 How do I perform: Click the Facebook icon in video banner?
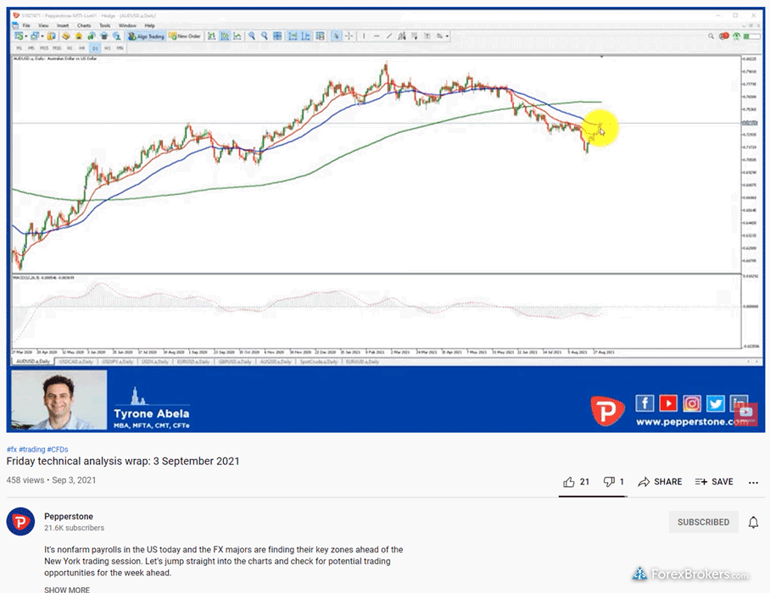click(644, 403)
